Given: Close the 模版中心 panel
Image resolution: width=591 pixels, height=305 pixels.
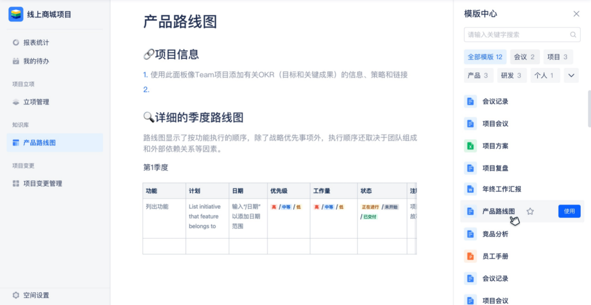Looking at the screenshot, I should [576, 14].
